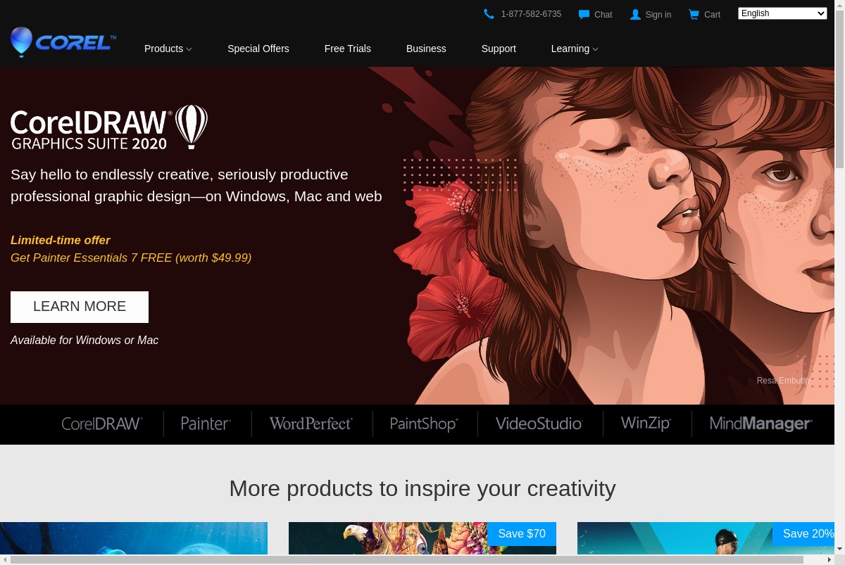The height and width of the screenshot is (565, 845).
Task: Call link 1-877-582-6735
Action: click(531, 14)
